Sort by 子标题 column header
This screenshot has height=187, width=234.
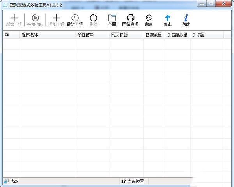[x=207, y=35]
